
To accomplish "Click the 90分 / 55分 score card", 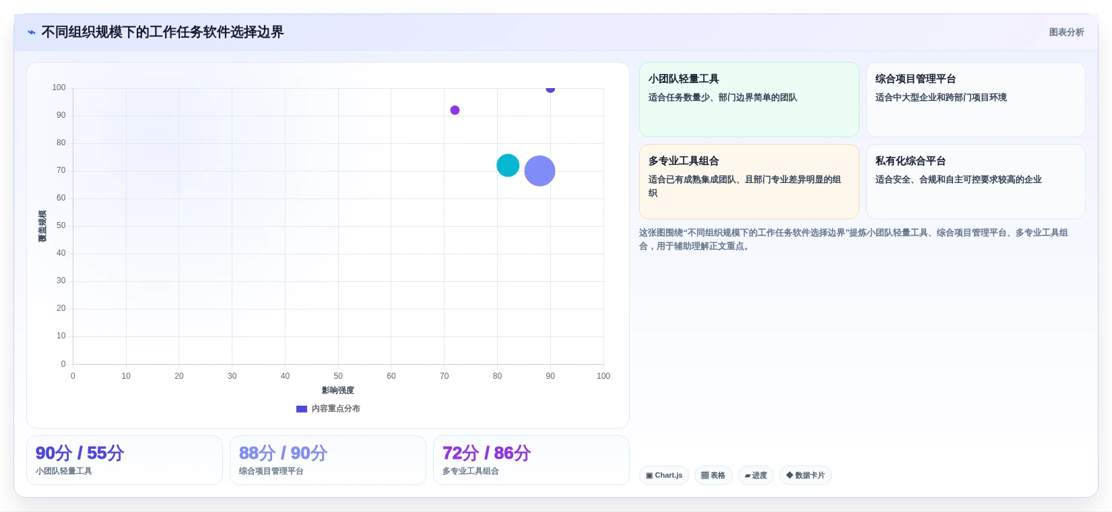I will coord(125,460).
